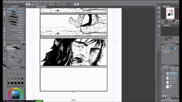Open the dropdown arrow beside Save

(39, 5)
